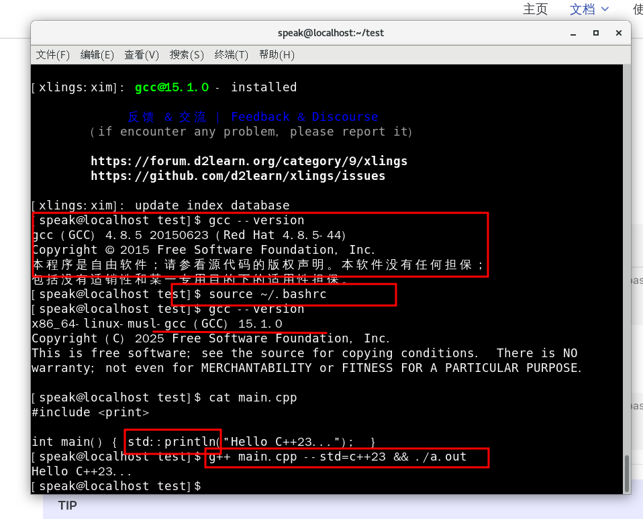Viewport: 643px width, 519px height.
Task: Click 'Copyright (C) 2025 Free Software Foundation' line
Action: 211,338
